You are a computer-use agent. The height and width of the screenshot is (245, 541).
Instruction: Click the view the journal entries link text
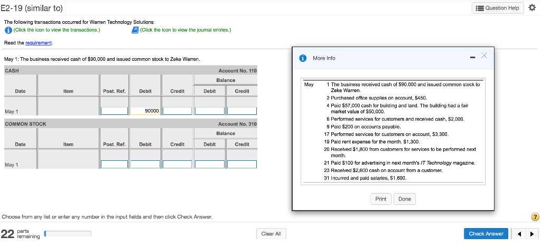186,30
